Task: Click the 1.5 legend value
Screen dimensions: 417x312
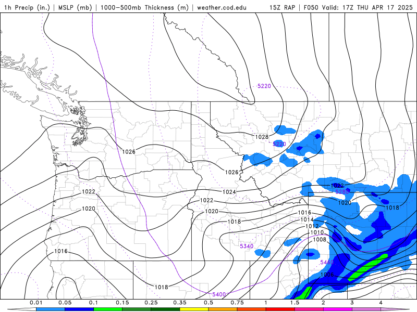Action: click(295, 303)
